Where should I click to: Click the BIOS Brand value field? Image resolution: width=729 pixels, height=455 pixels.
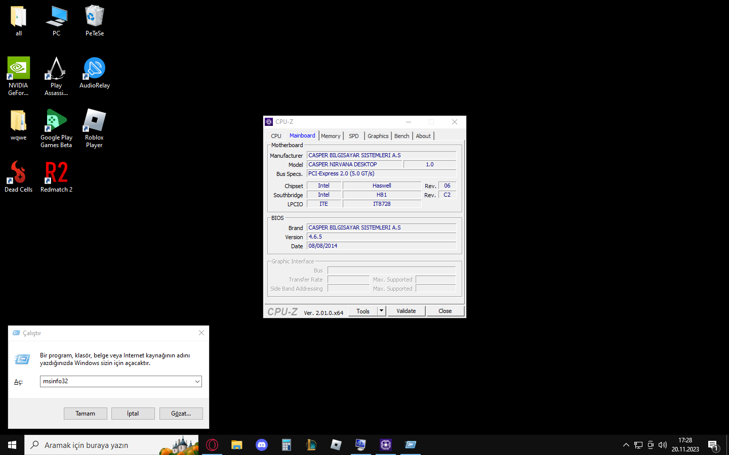point(381,227)
